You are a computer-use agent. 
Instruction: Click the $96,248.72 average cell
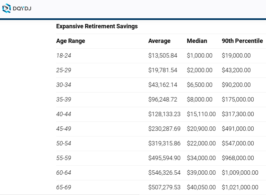(x=163, y=99)
